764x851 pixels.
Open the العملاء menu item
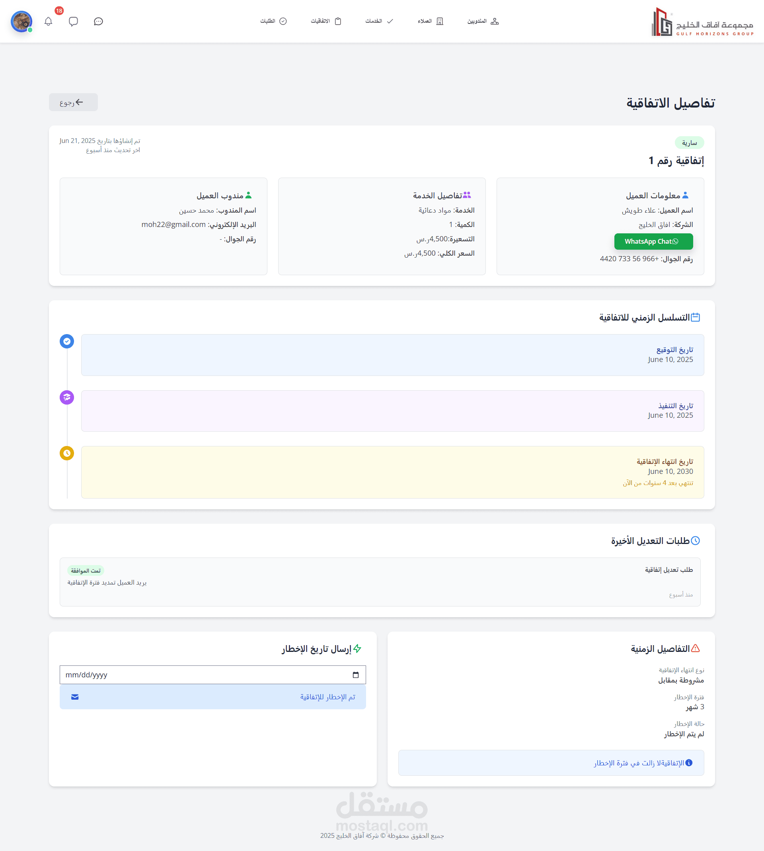(x=430, y=22)
